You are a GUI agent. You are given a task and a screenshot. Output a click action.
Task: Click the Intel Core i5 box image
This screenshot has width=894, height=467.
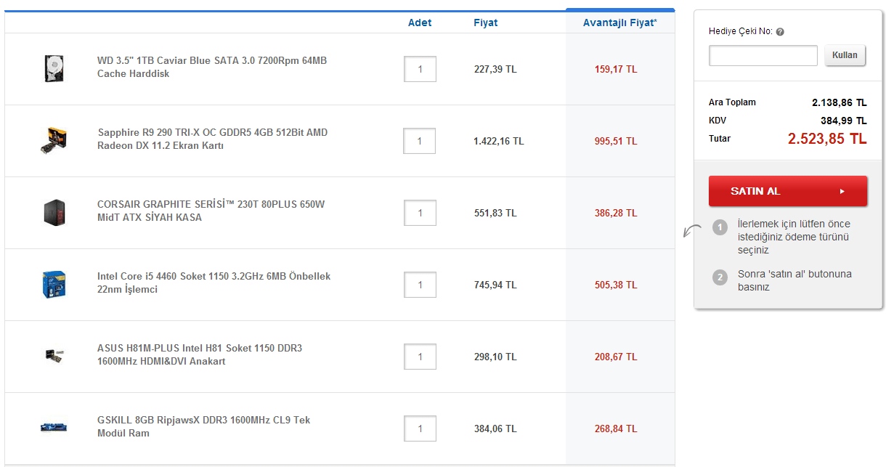click(54, 283)
